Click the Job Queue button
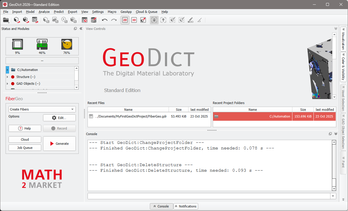This screenshot has height=211, width=348. (25, 148)
